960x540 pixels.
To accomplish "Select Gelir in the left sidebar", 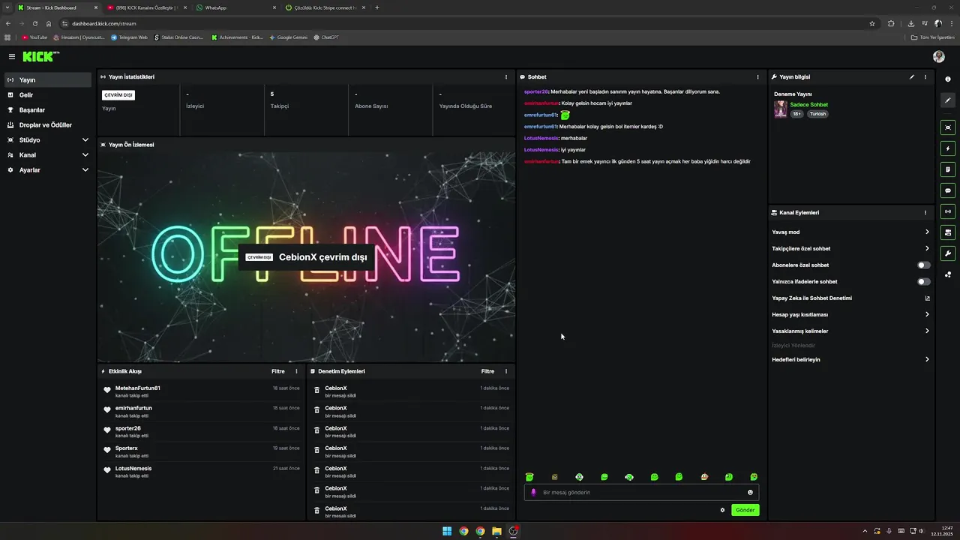I will click(x=48, y=94).
